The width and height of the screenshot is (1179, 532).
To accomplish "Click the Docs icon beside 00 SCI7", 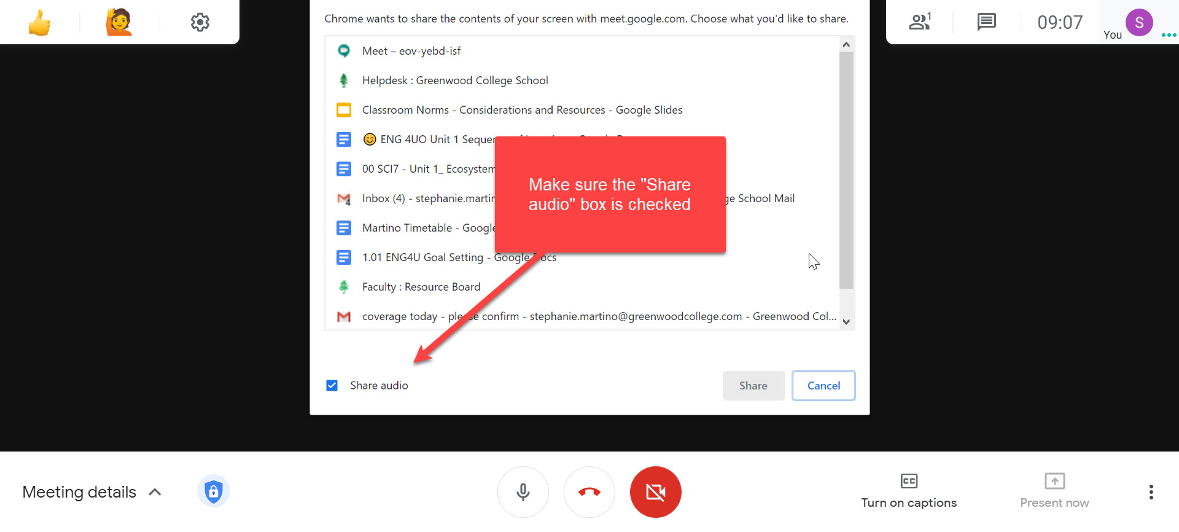I will tap(344, 169).
